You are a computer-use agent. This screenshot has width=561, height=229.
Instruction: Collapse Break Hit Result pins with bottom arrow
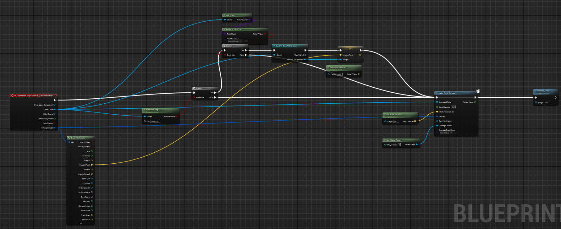tap(81, 223)
